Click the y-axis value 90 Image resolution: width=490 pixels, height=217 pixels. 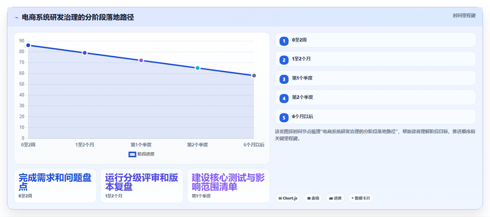tap(22, 41)
